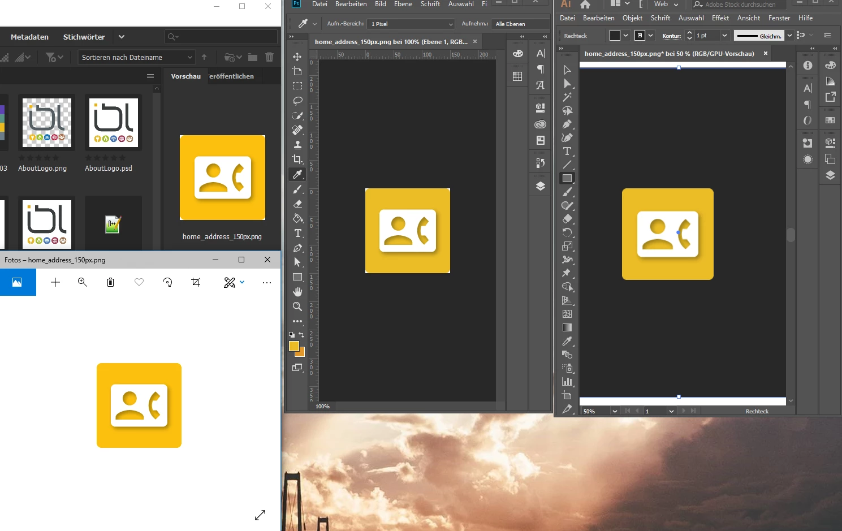Open the 1 pt stroke weight dropdown
The image size is (842, 531).
pos(724,36)
